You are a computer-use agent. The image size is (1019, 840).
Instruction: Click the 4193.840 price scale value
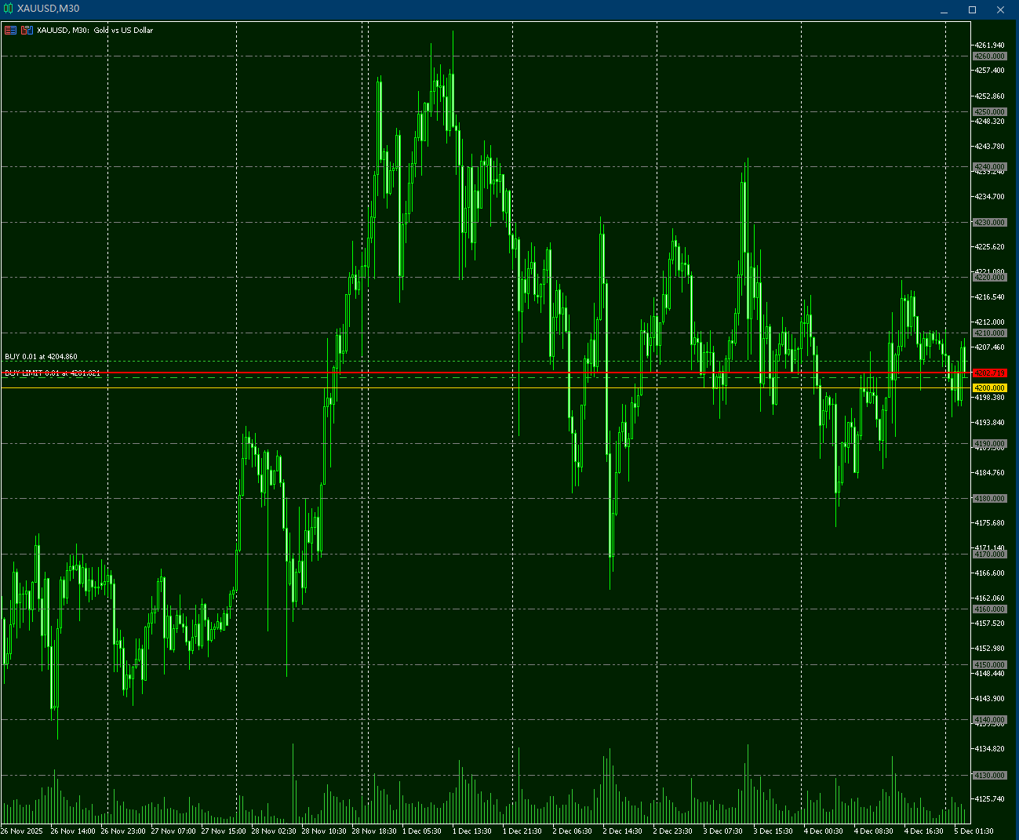(989, 423)
